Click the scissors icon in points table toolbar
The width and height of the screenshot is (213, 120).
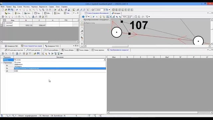pos(43,17)
